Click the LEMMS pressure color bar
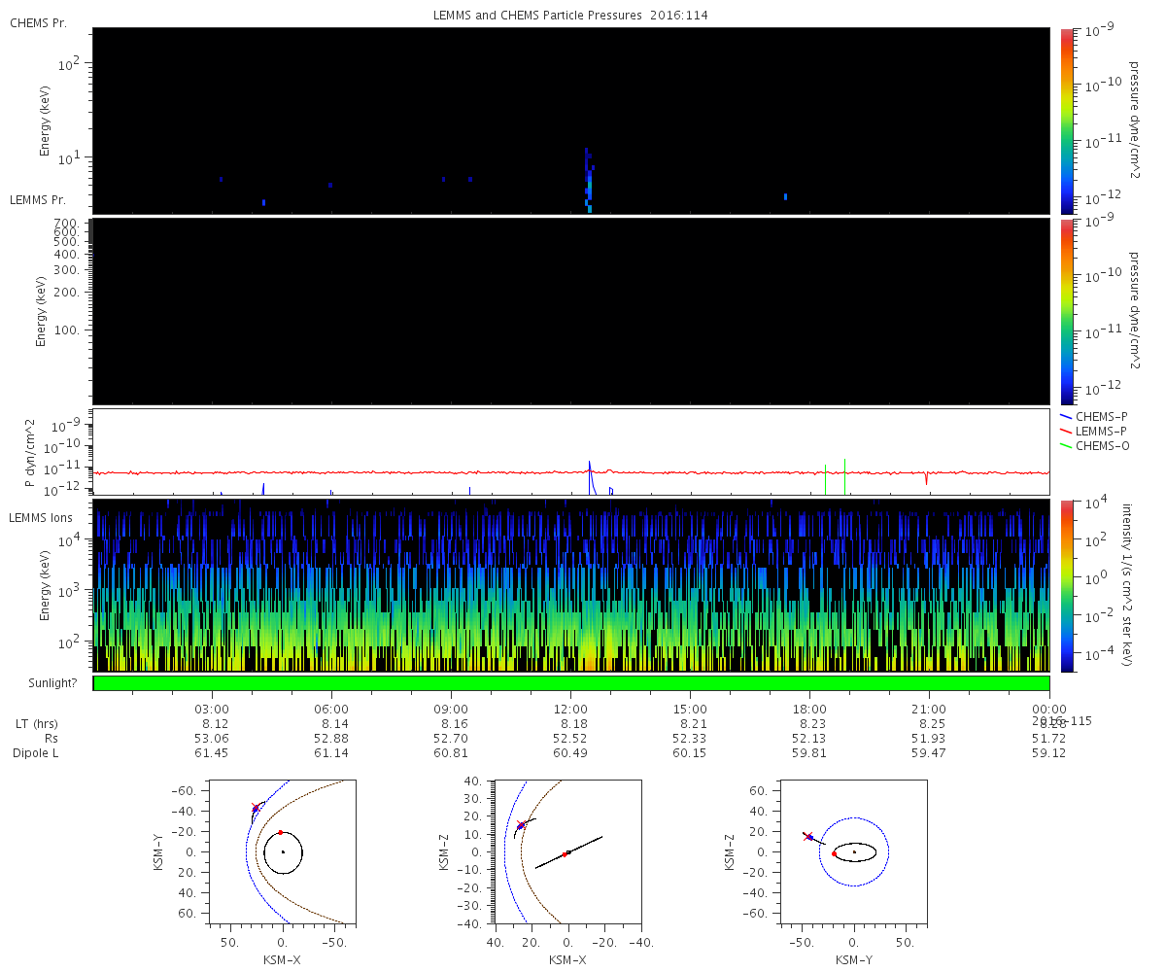 [1066, 311]
